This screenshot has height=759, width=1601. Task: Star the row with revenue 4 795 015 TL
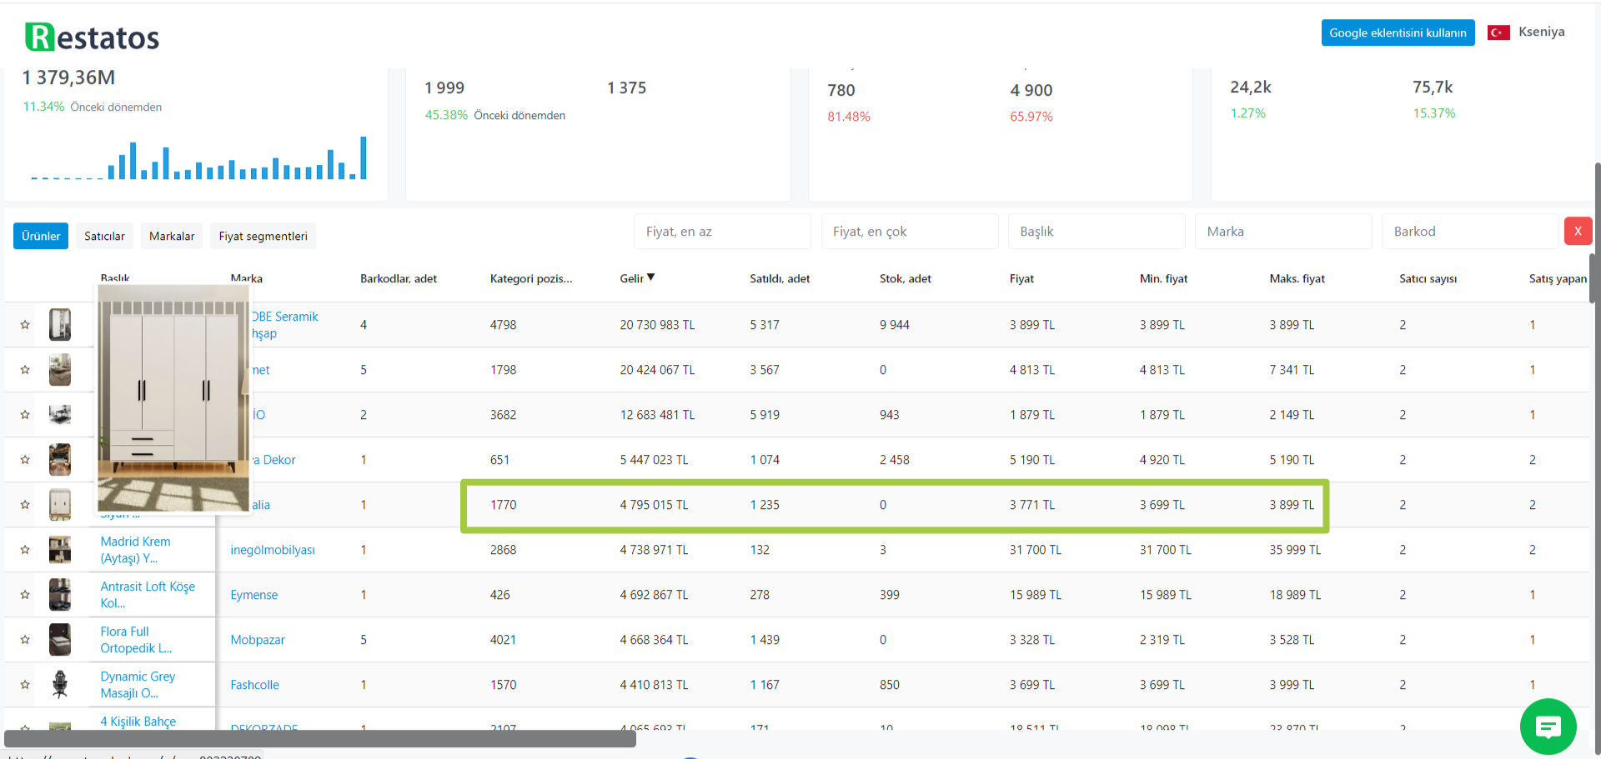click(25, 505)
